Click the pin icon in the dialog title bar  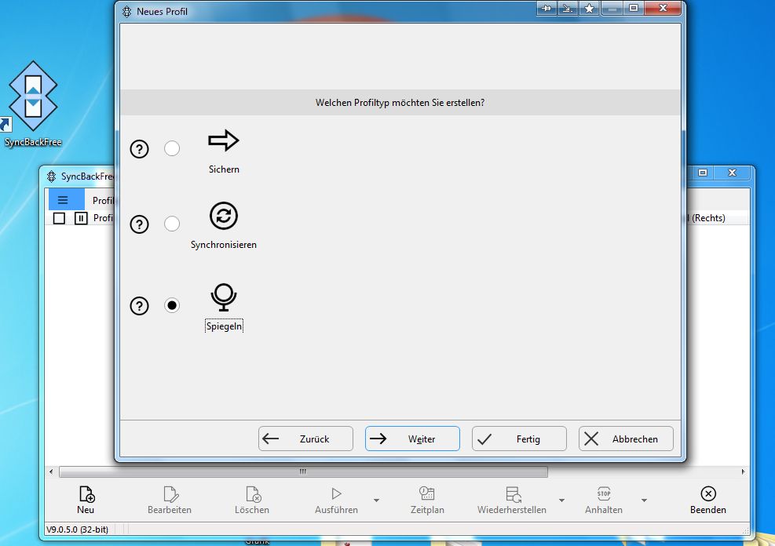pyautogui.click(x=547, y=9)
